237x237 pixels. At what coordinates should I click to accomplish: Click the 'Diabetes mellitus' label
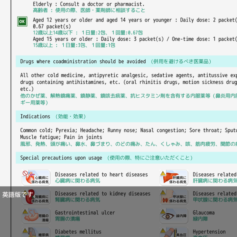point(78,231)
